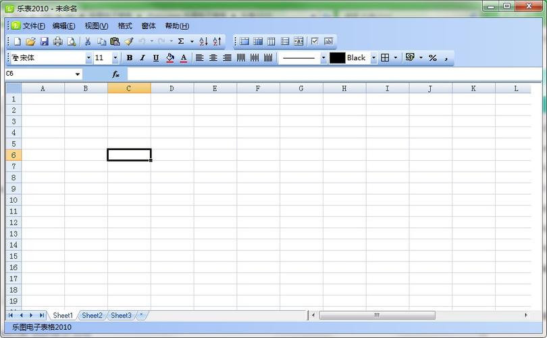Image resolution: width=547 pixels, height=338 pixels.
Task: Save the workbook with floppy icon
Action: 45,41
